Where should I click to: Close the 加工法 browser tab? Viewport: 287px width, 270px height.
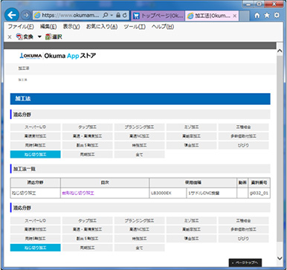click(234, 16)
